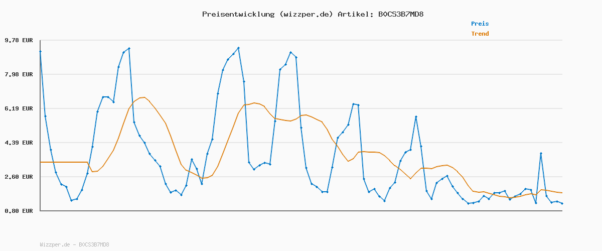The image size is (602, 251).
Task: Click the left end of the orange trend line
Action: point(41,162)
